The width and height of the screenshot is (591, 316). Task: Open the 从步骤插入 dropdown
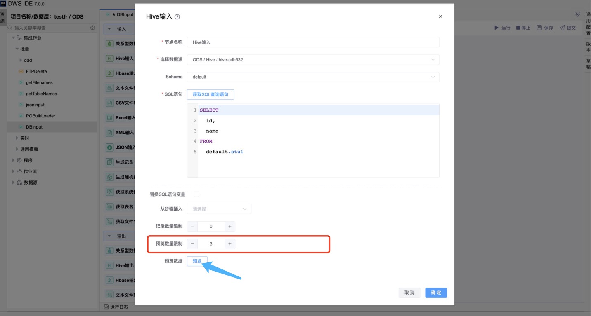click(x=219, y=209)
